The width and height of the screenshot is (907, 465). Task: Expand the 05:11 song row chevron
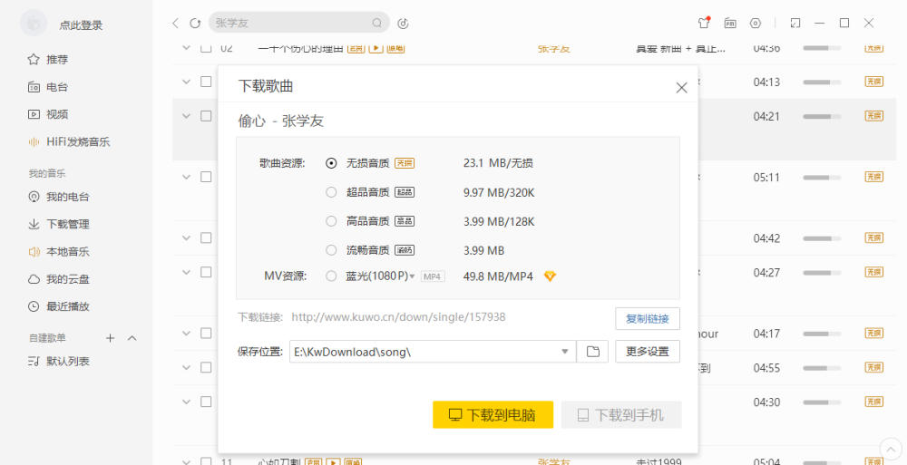[x=186, y=177]
